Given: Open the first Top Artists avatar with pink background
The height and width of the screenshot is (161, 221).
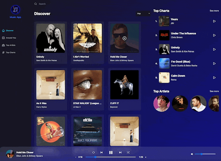Looking at the screenshot, I should (162, 103).
